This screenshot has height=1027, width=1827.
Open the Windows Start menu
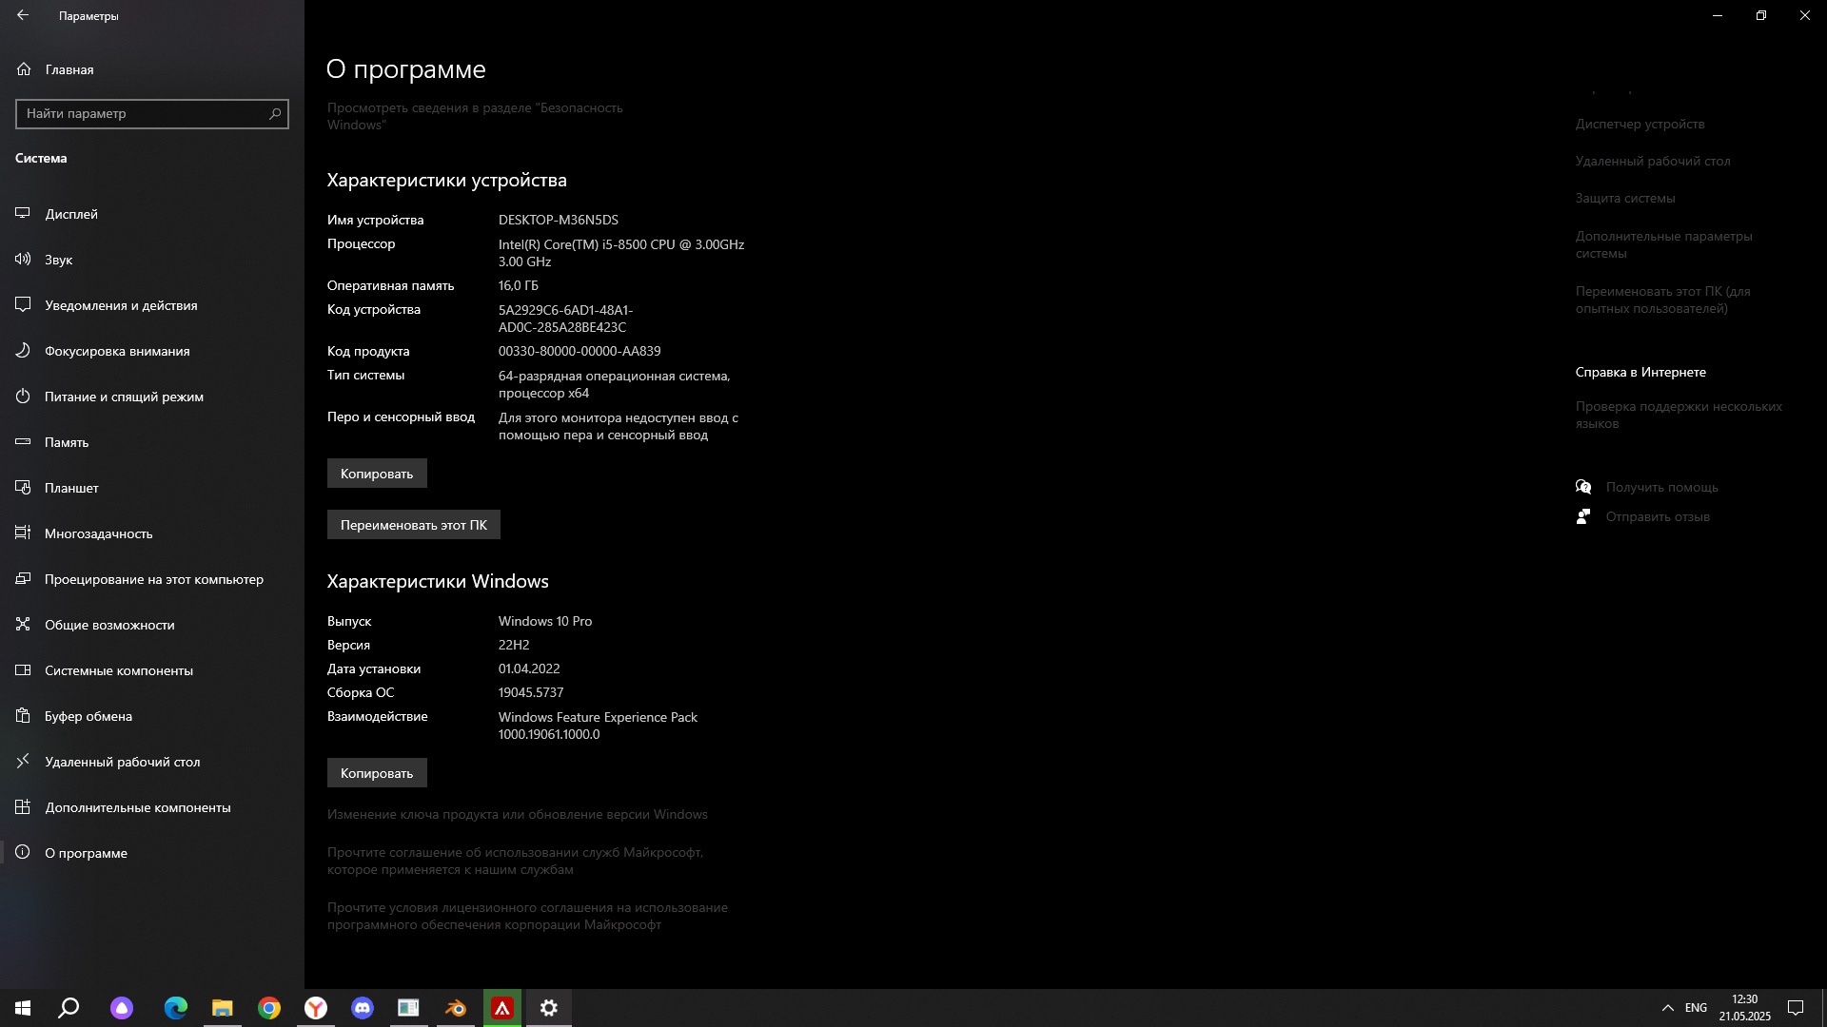click(x=23, y=1008)
